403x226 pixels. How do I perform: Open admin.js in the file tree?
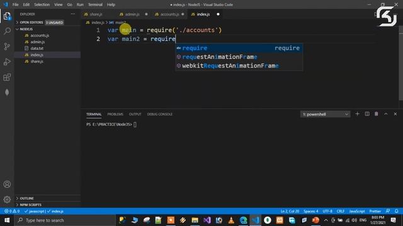pos(48,42)
